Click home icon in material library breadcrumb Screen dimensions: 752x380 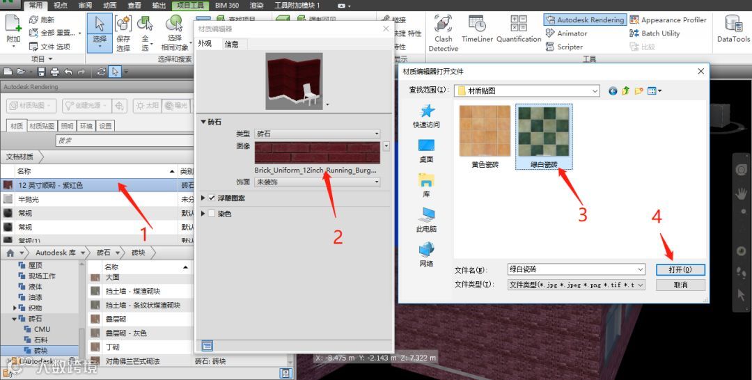10,253
